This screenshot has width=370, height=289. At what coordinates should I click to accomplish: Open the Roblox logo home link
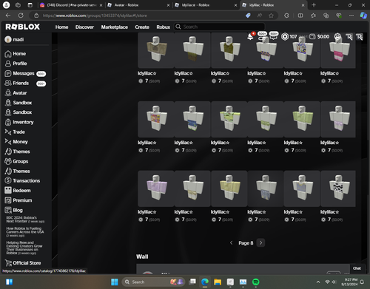pyautogui.click(x=23, y=27)
